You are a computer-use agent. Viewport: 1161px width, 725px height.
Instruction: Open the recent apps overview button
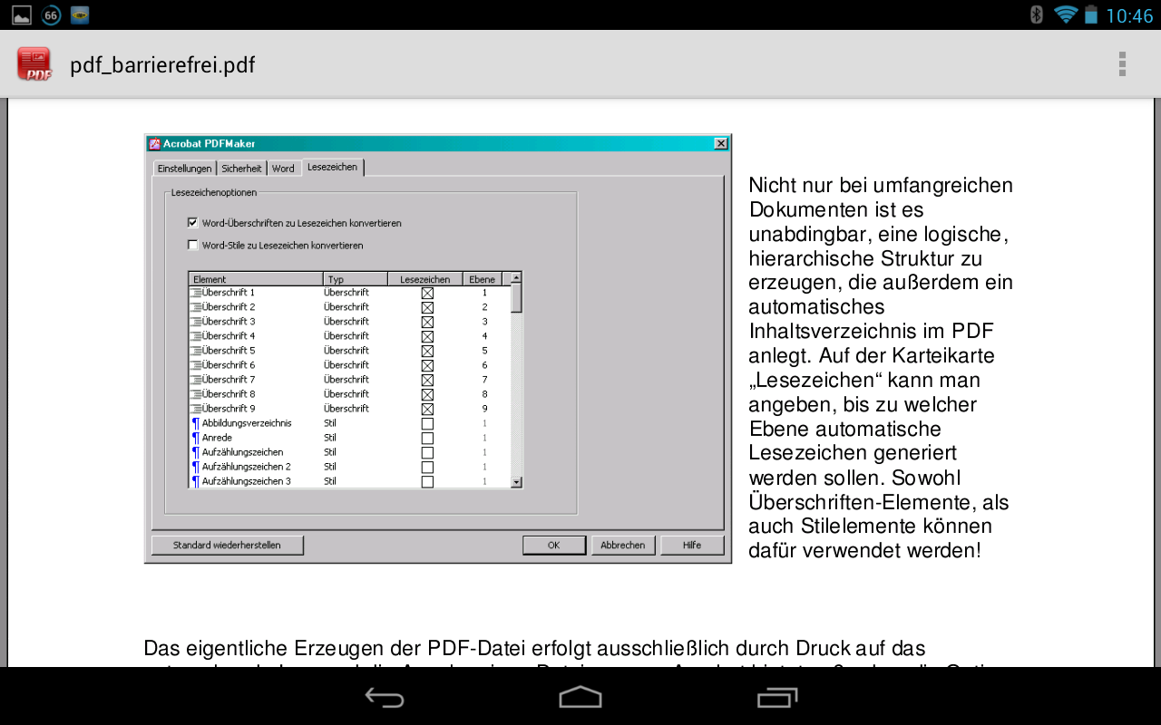coord(776,697)
